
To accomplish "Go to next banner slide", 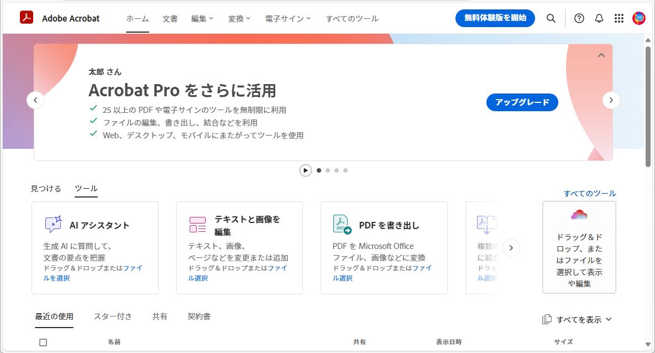I will coord(611,100).
